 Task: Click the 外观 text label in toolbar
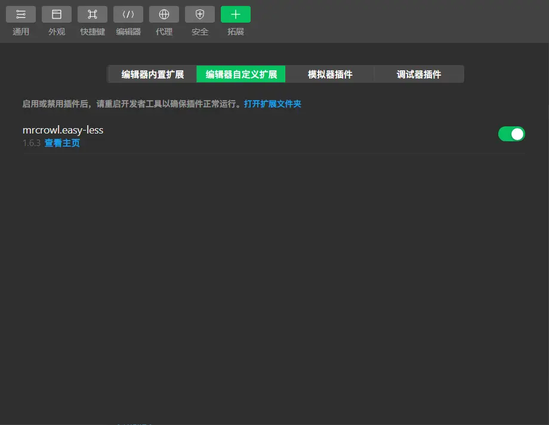[57, 32]
